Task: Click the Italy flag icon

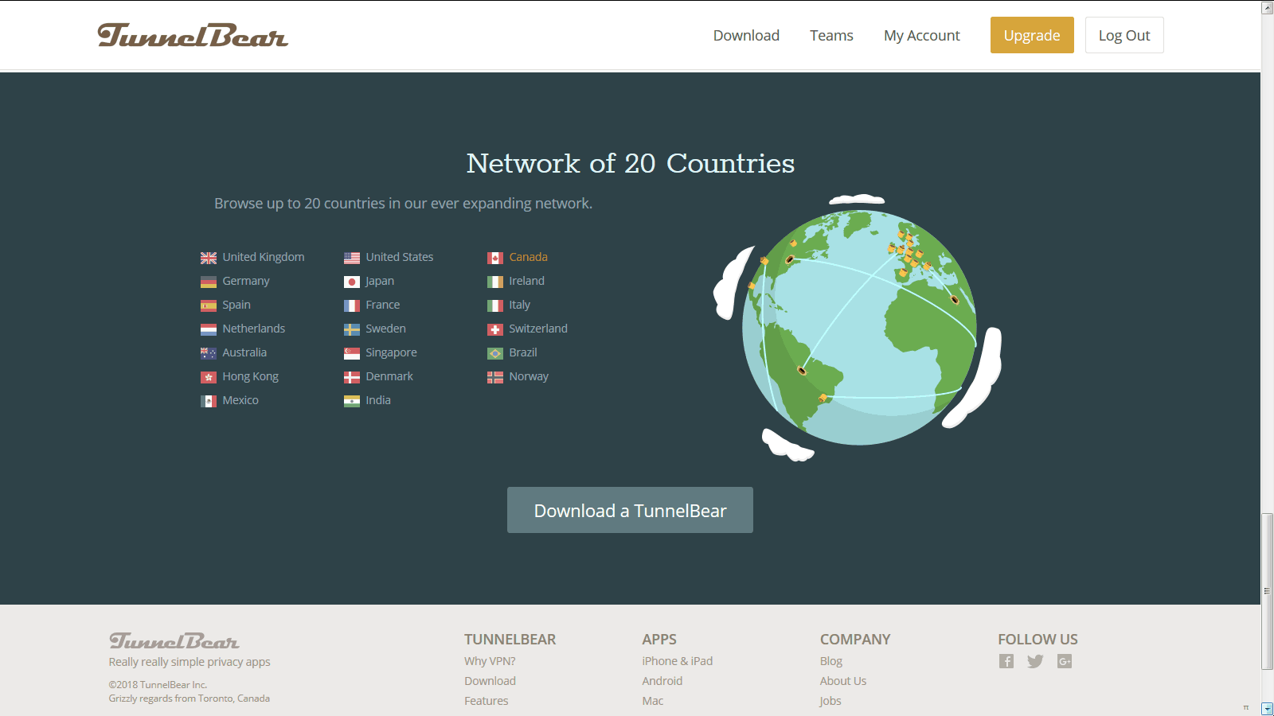Action: click(x=495, y=305)
